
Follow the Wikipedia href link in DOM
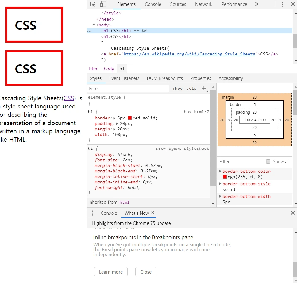[x=189, y=54]
